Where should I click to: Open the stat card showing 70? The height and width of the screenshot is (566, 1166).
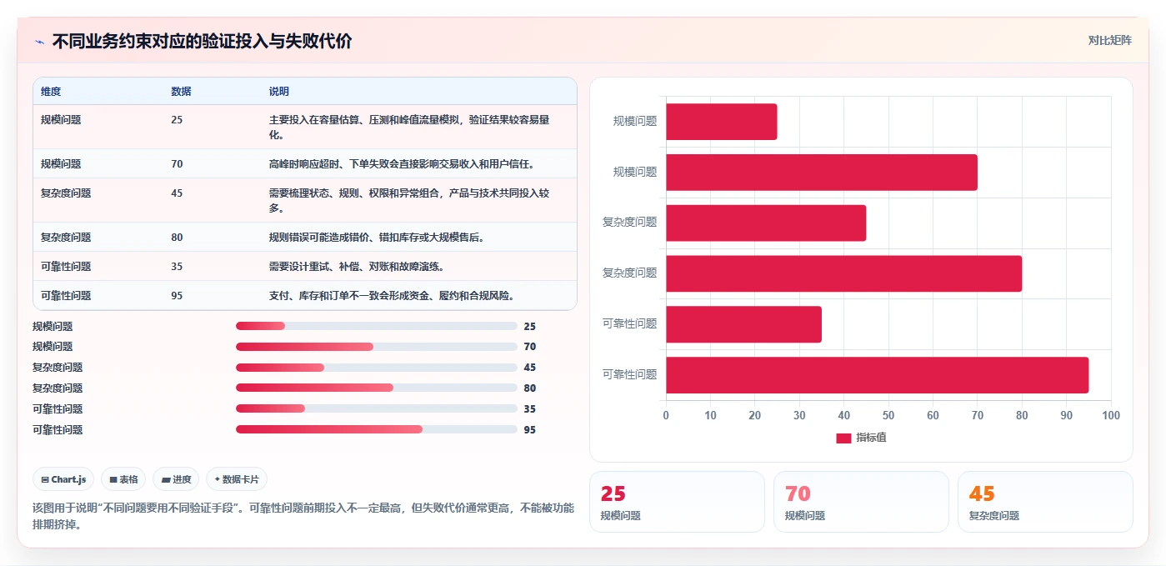tap(861, 502)
